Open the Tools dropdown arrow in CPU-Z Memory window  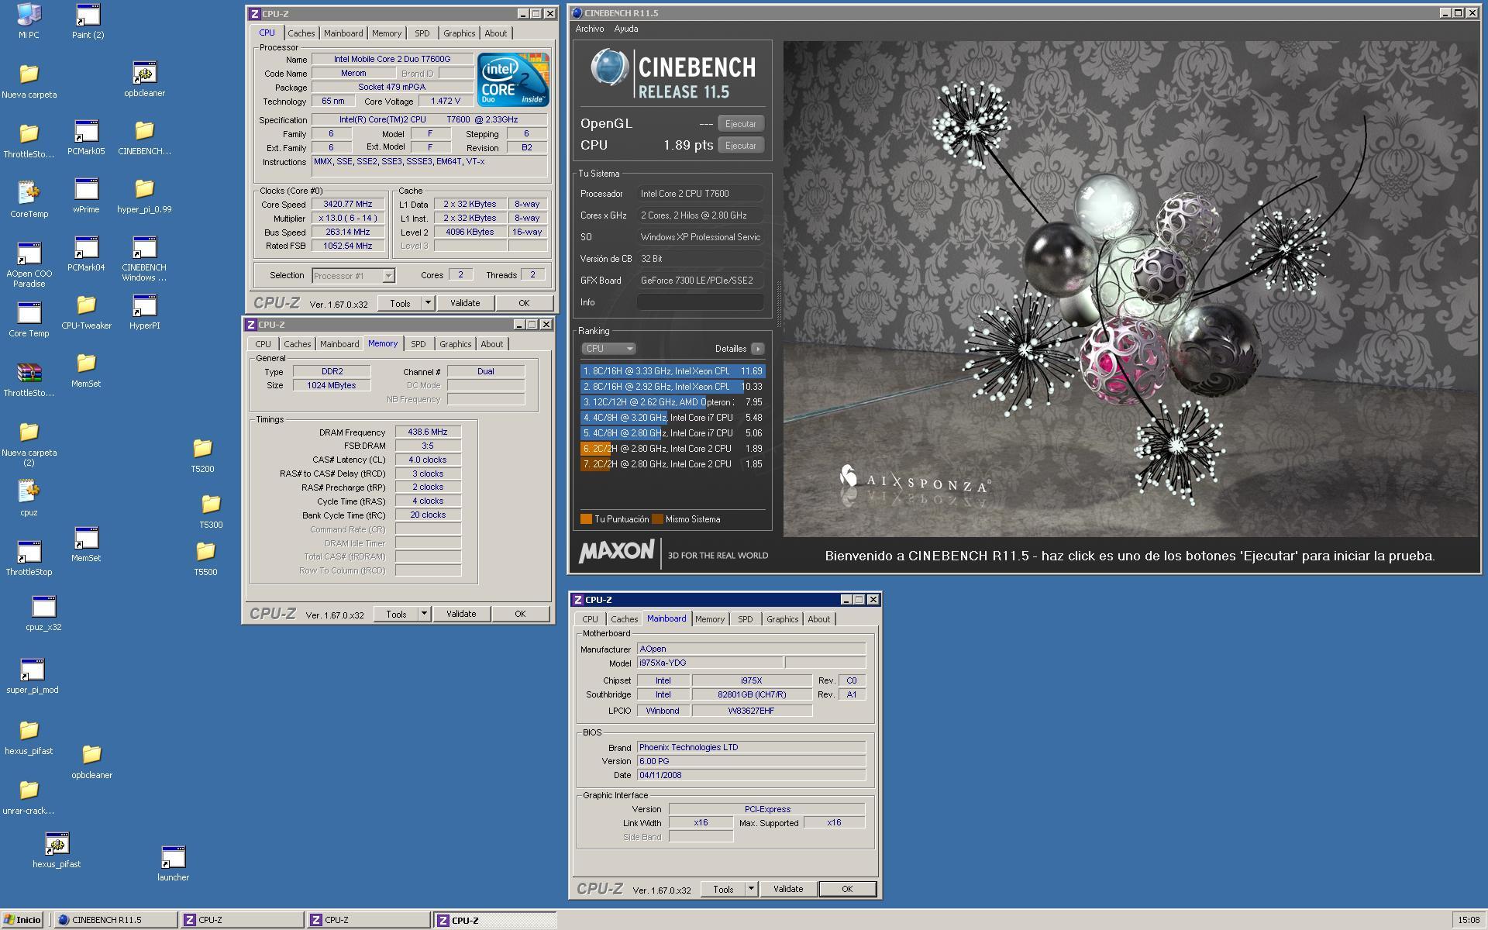[423, 614]
